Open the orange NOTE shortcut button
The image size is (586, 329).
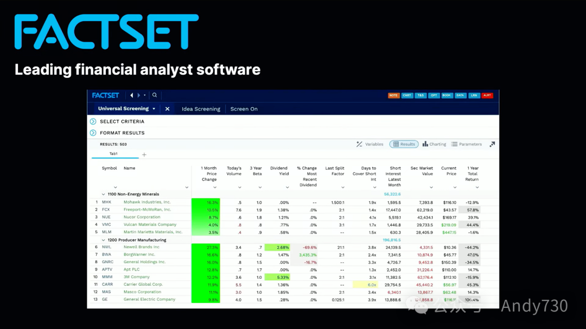393,95
